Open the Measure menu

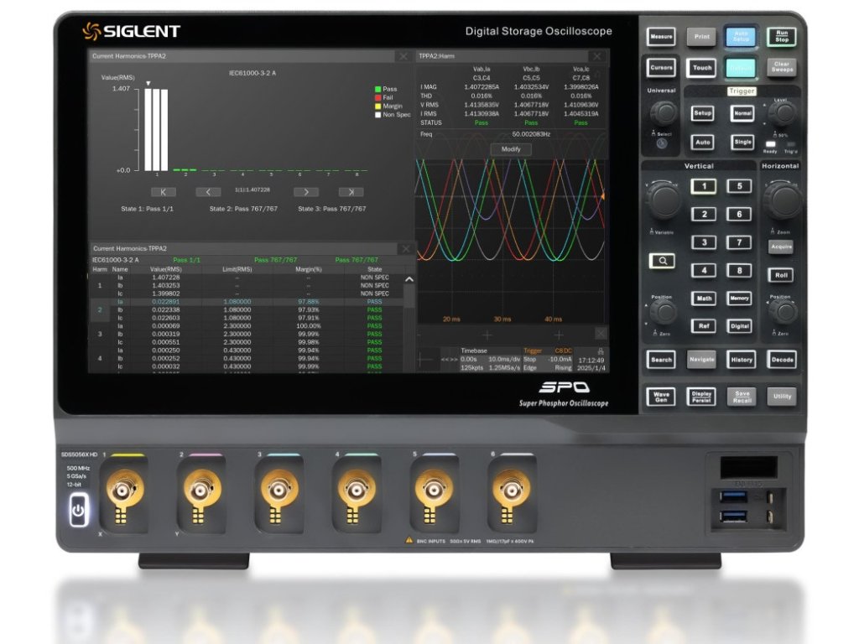pyautogui.click(x=661, y=37)
